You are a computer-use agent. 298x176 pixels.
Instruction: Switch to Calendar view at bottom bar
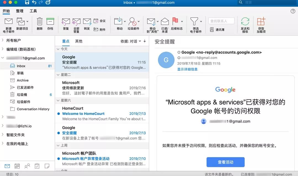click(17, 166)
